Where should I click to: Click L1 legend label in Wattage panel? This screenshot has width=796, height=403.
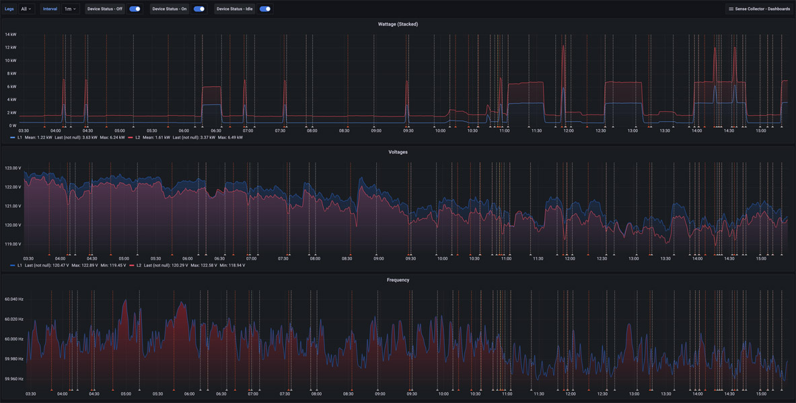coord(20,137)
